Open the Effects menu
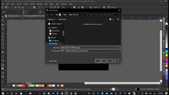This screenshot has width=169, height=95. 32,4
